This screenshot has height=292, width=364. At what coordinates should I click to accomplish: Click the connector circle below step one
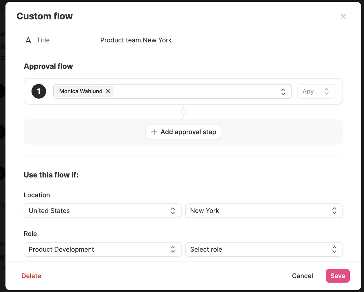point(183,112)
